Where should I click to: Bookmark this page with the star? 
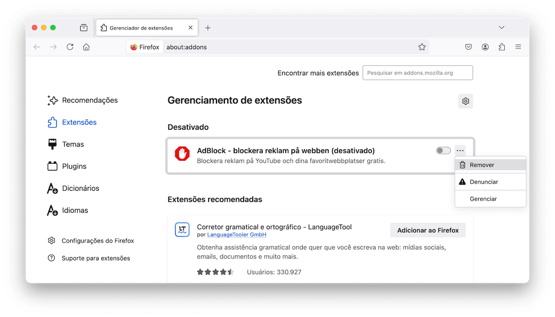pos(422,47)
